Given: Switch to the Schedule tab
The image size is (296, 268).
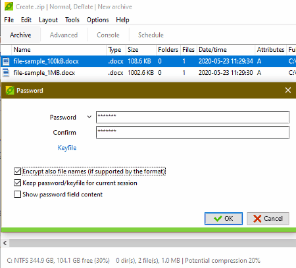Looking at the screenshot, I should tap(151, 35).
